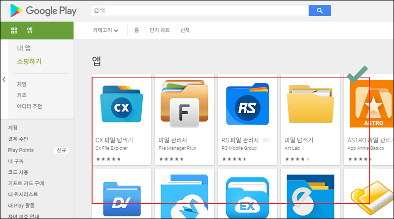The image size is (394, 219).
Task: Open the 키즈 category
Action: click(x=22, y=95)
